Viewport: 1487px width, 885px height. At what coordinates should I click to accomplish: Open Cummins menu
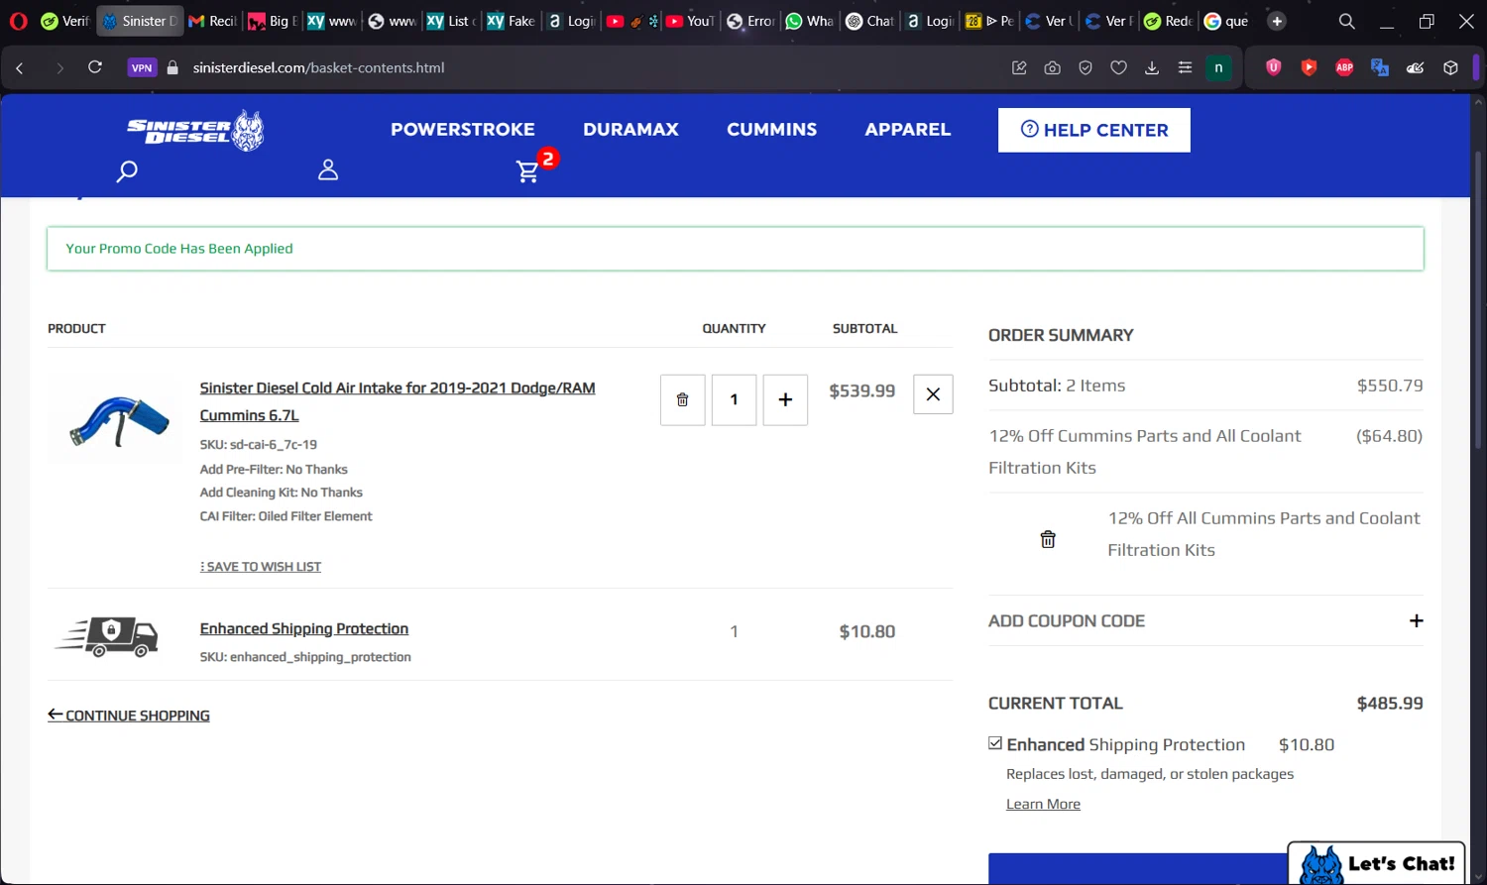771,130
